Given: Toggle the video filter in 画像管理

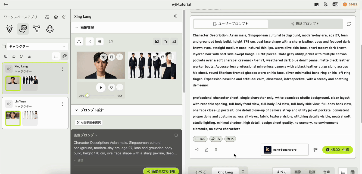Looking at the screenshot, I should (x=166, y=42).
